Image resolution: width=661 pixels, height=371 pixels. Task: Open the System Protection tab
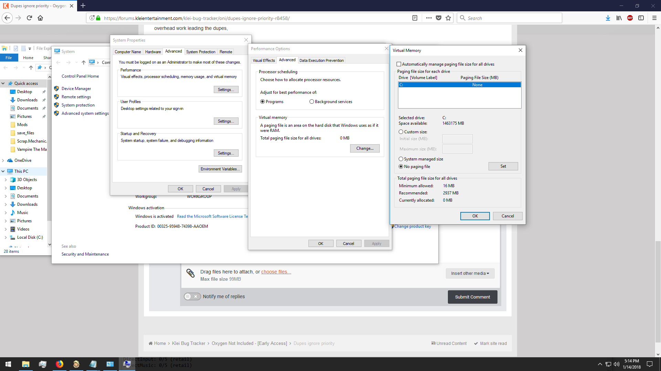[x=200, y=52]
